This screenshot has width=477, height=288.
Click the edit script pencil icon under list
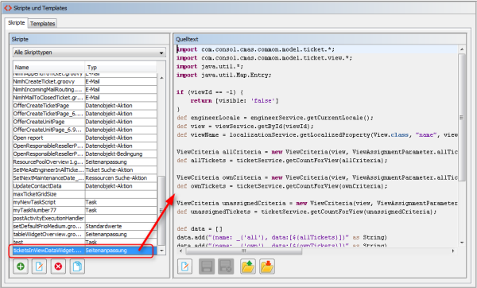(x=39, y=267)
